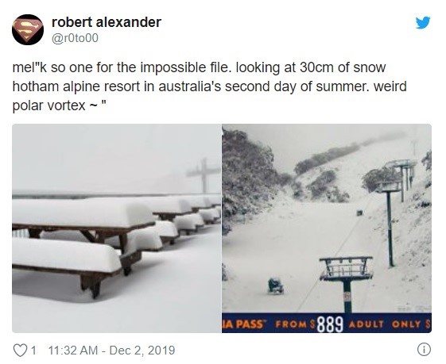Click the snow machine on the slope
This screenshot has height=364, width=446.
coord(275,285)
